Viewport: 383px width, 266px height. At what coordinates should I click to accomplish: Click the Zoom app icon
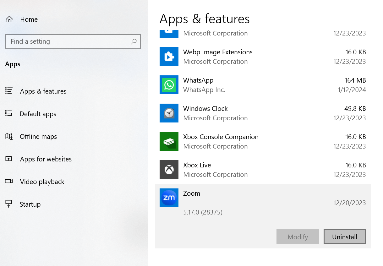click(x=169, y=198)
